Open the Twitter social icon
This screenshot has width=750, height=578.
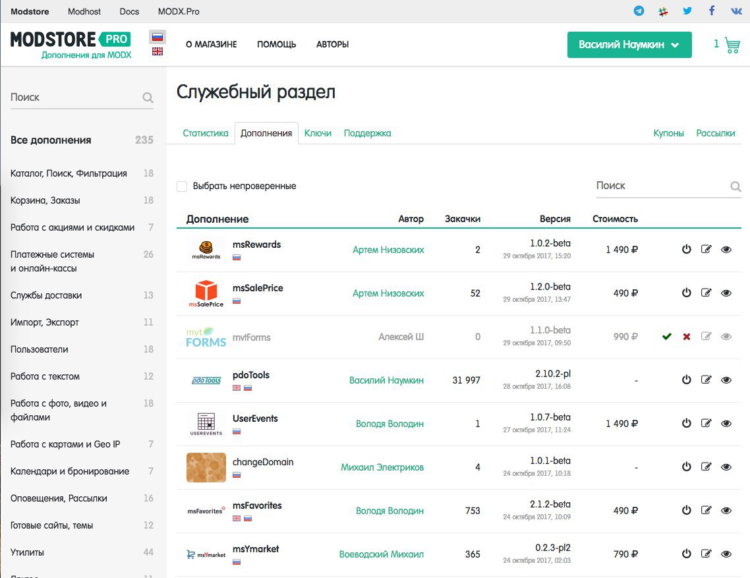(687, 11)
